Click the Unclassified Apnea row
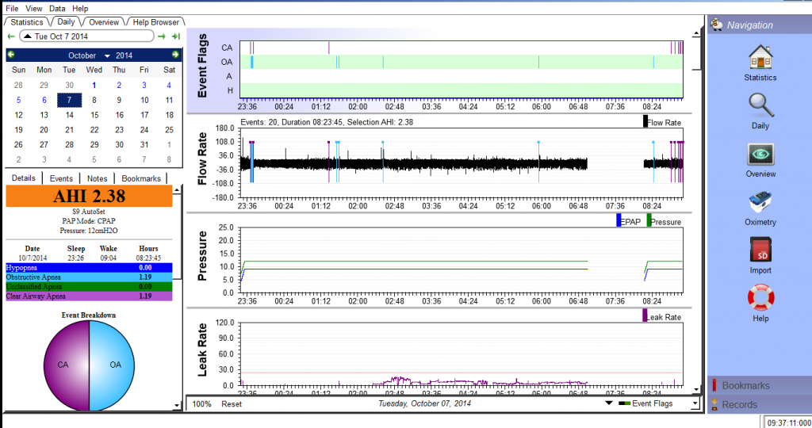This screenshot has width=812, height=428. [89, 287]
